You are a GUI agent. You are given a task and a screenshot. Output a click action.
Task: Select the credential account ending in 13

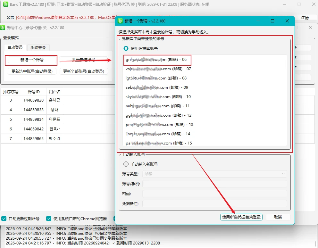205,125
